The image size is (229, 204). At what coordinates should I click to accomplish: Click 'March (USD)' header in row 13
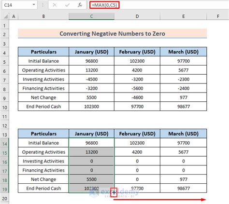183,134
